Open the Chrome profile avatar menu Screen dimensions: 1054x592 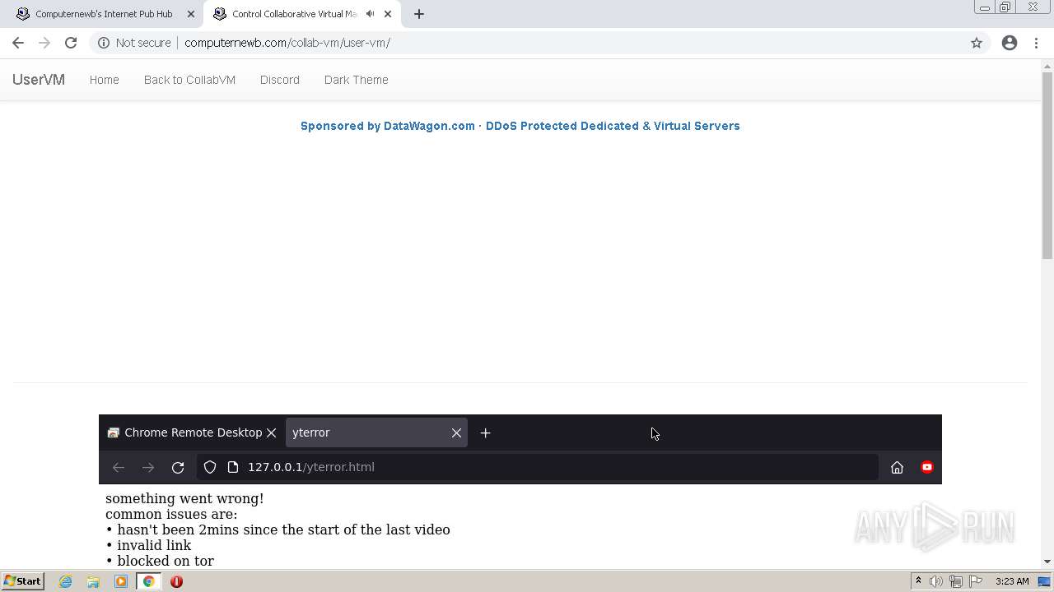1010,43
